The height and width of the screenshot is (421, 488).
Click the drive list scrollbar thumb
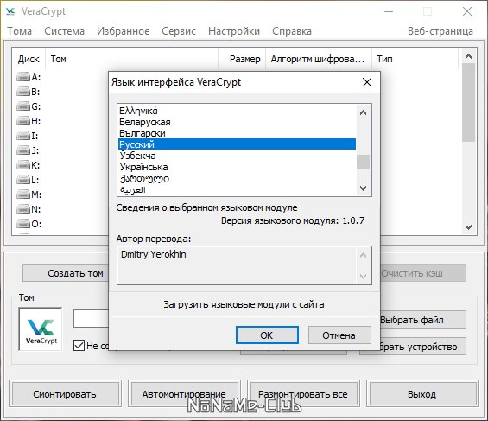coord(468,102)
